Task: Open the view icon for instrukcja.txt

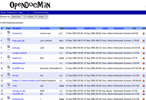Action: tap(8, 98)
